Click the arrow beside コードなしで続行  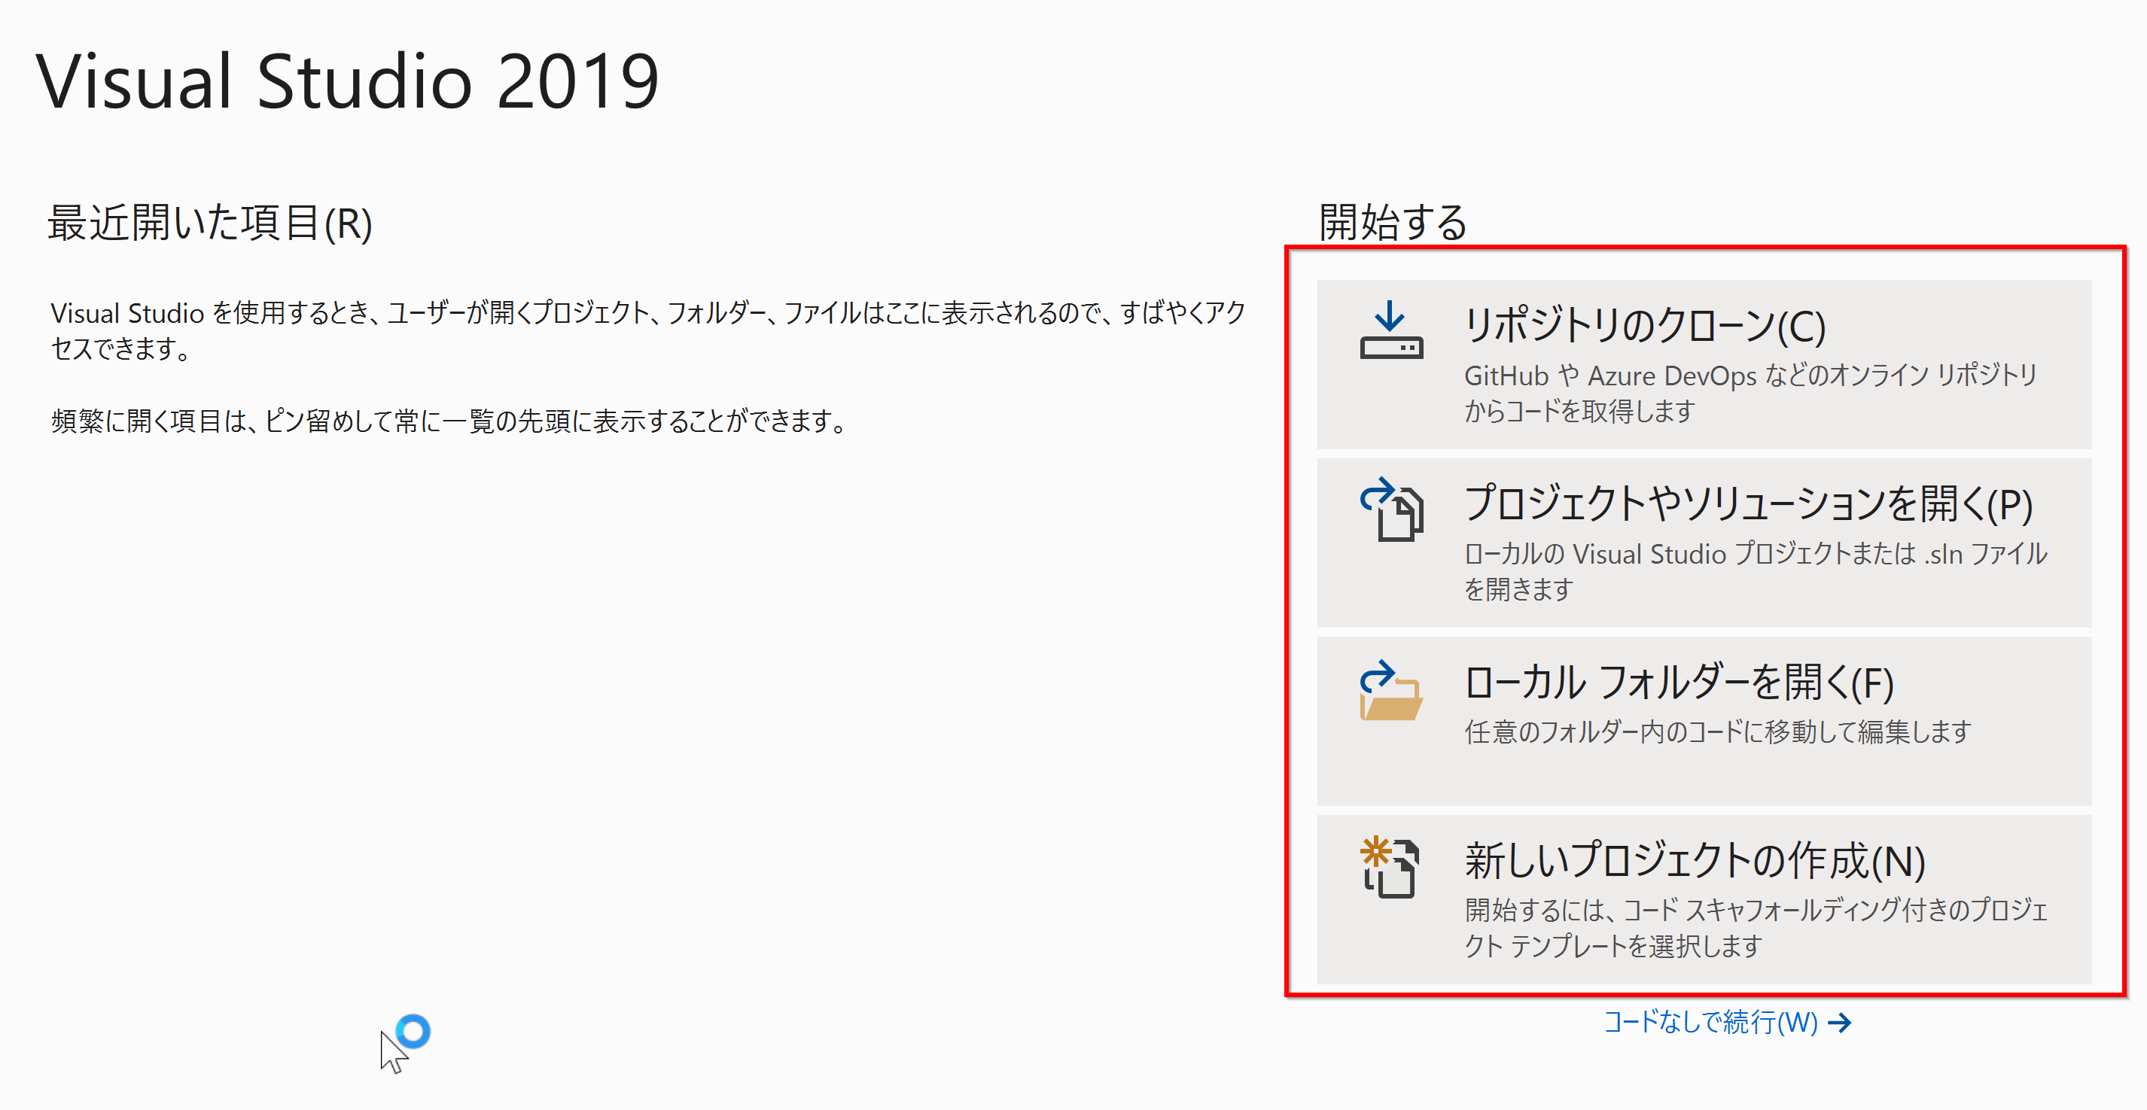[x=1839, y=1023]
